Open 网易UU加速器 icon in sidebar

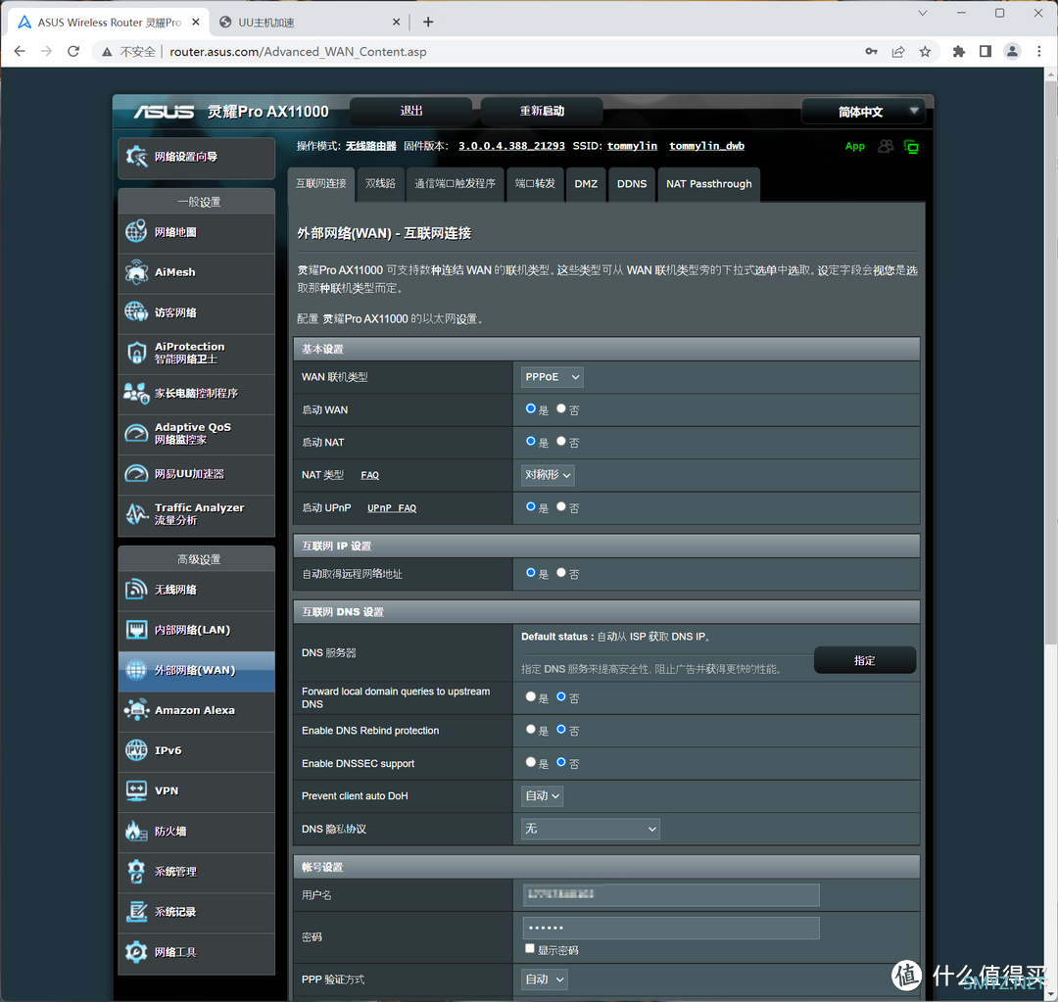(136, 474)
